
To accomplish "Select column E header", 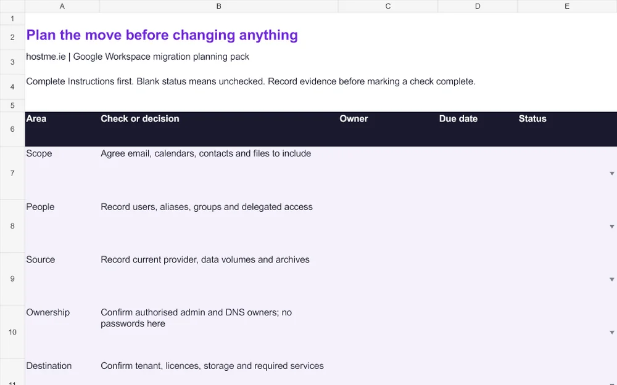I will click(x=567, y=6).
